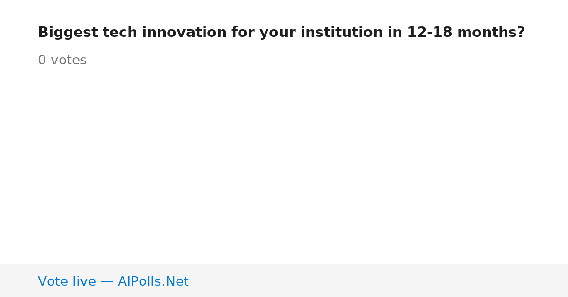Click the word months? ending the title

click(491, 33)
